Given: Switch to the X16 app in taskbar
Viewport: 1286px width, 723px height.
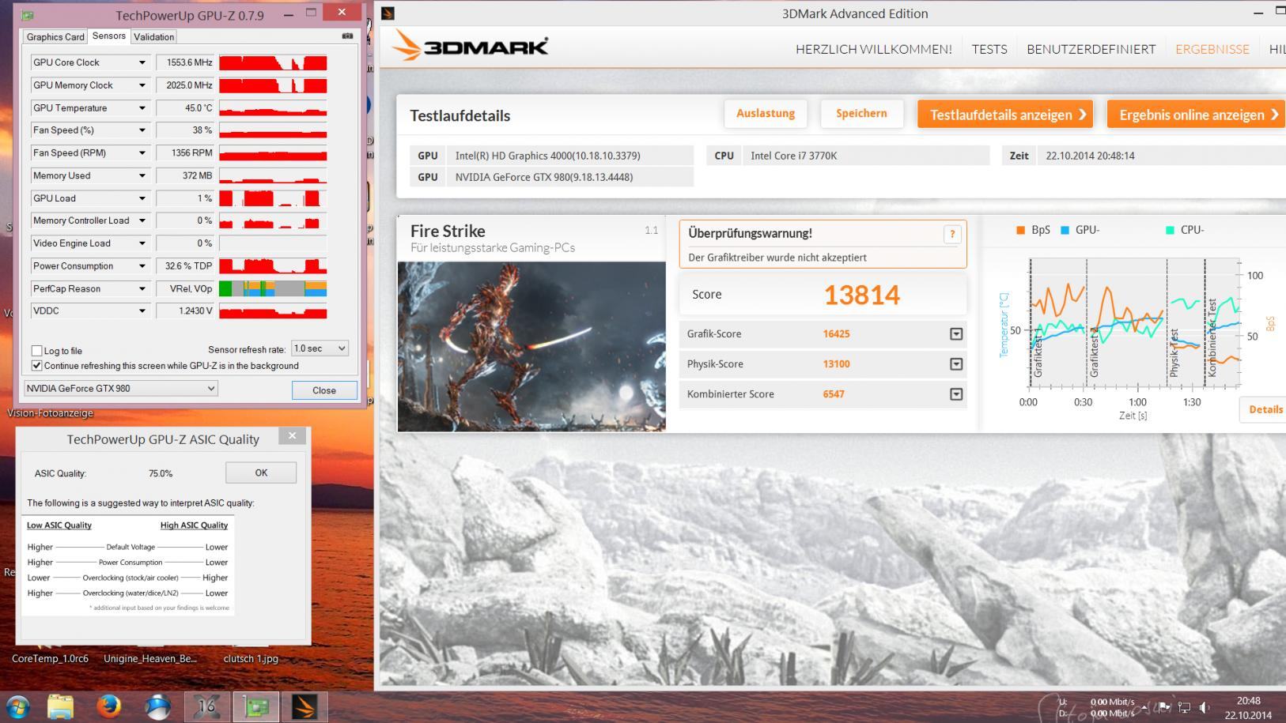Looking at the screenshot, I should point(207,706).
